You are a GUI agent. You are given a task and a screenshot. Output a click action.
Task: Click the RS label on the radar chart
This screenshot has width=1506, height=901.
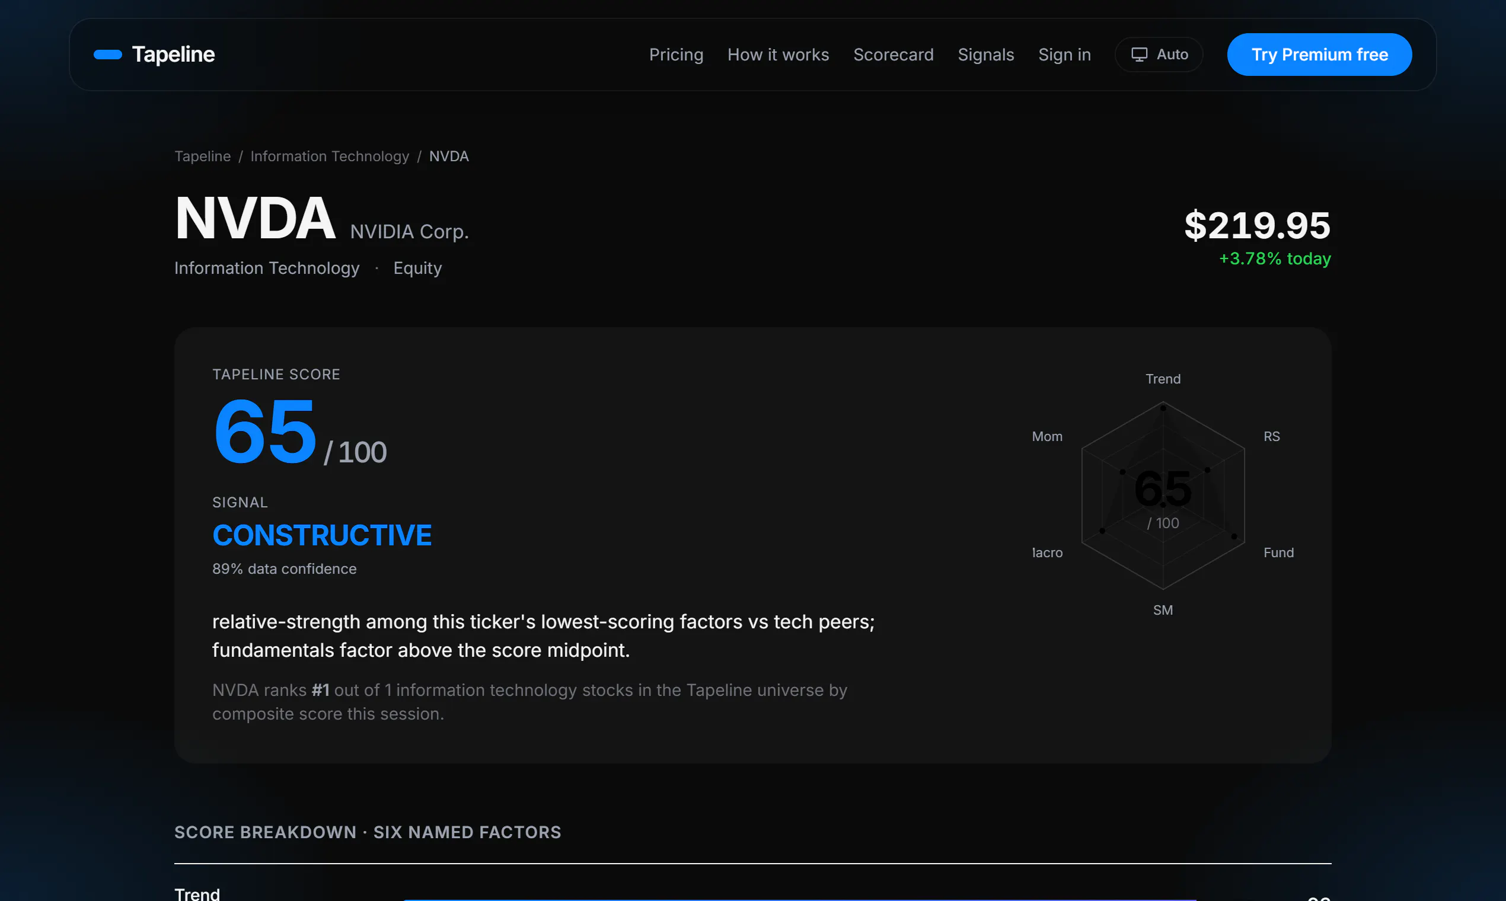(1272, 436)
